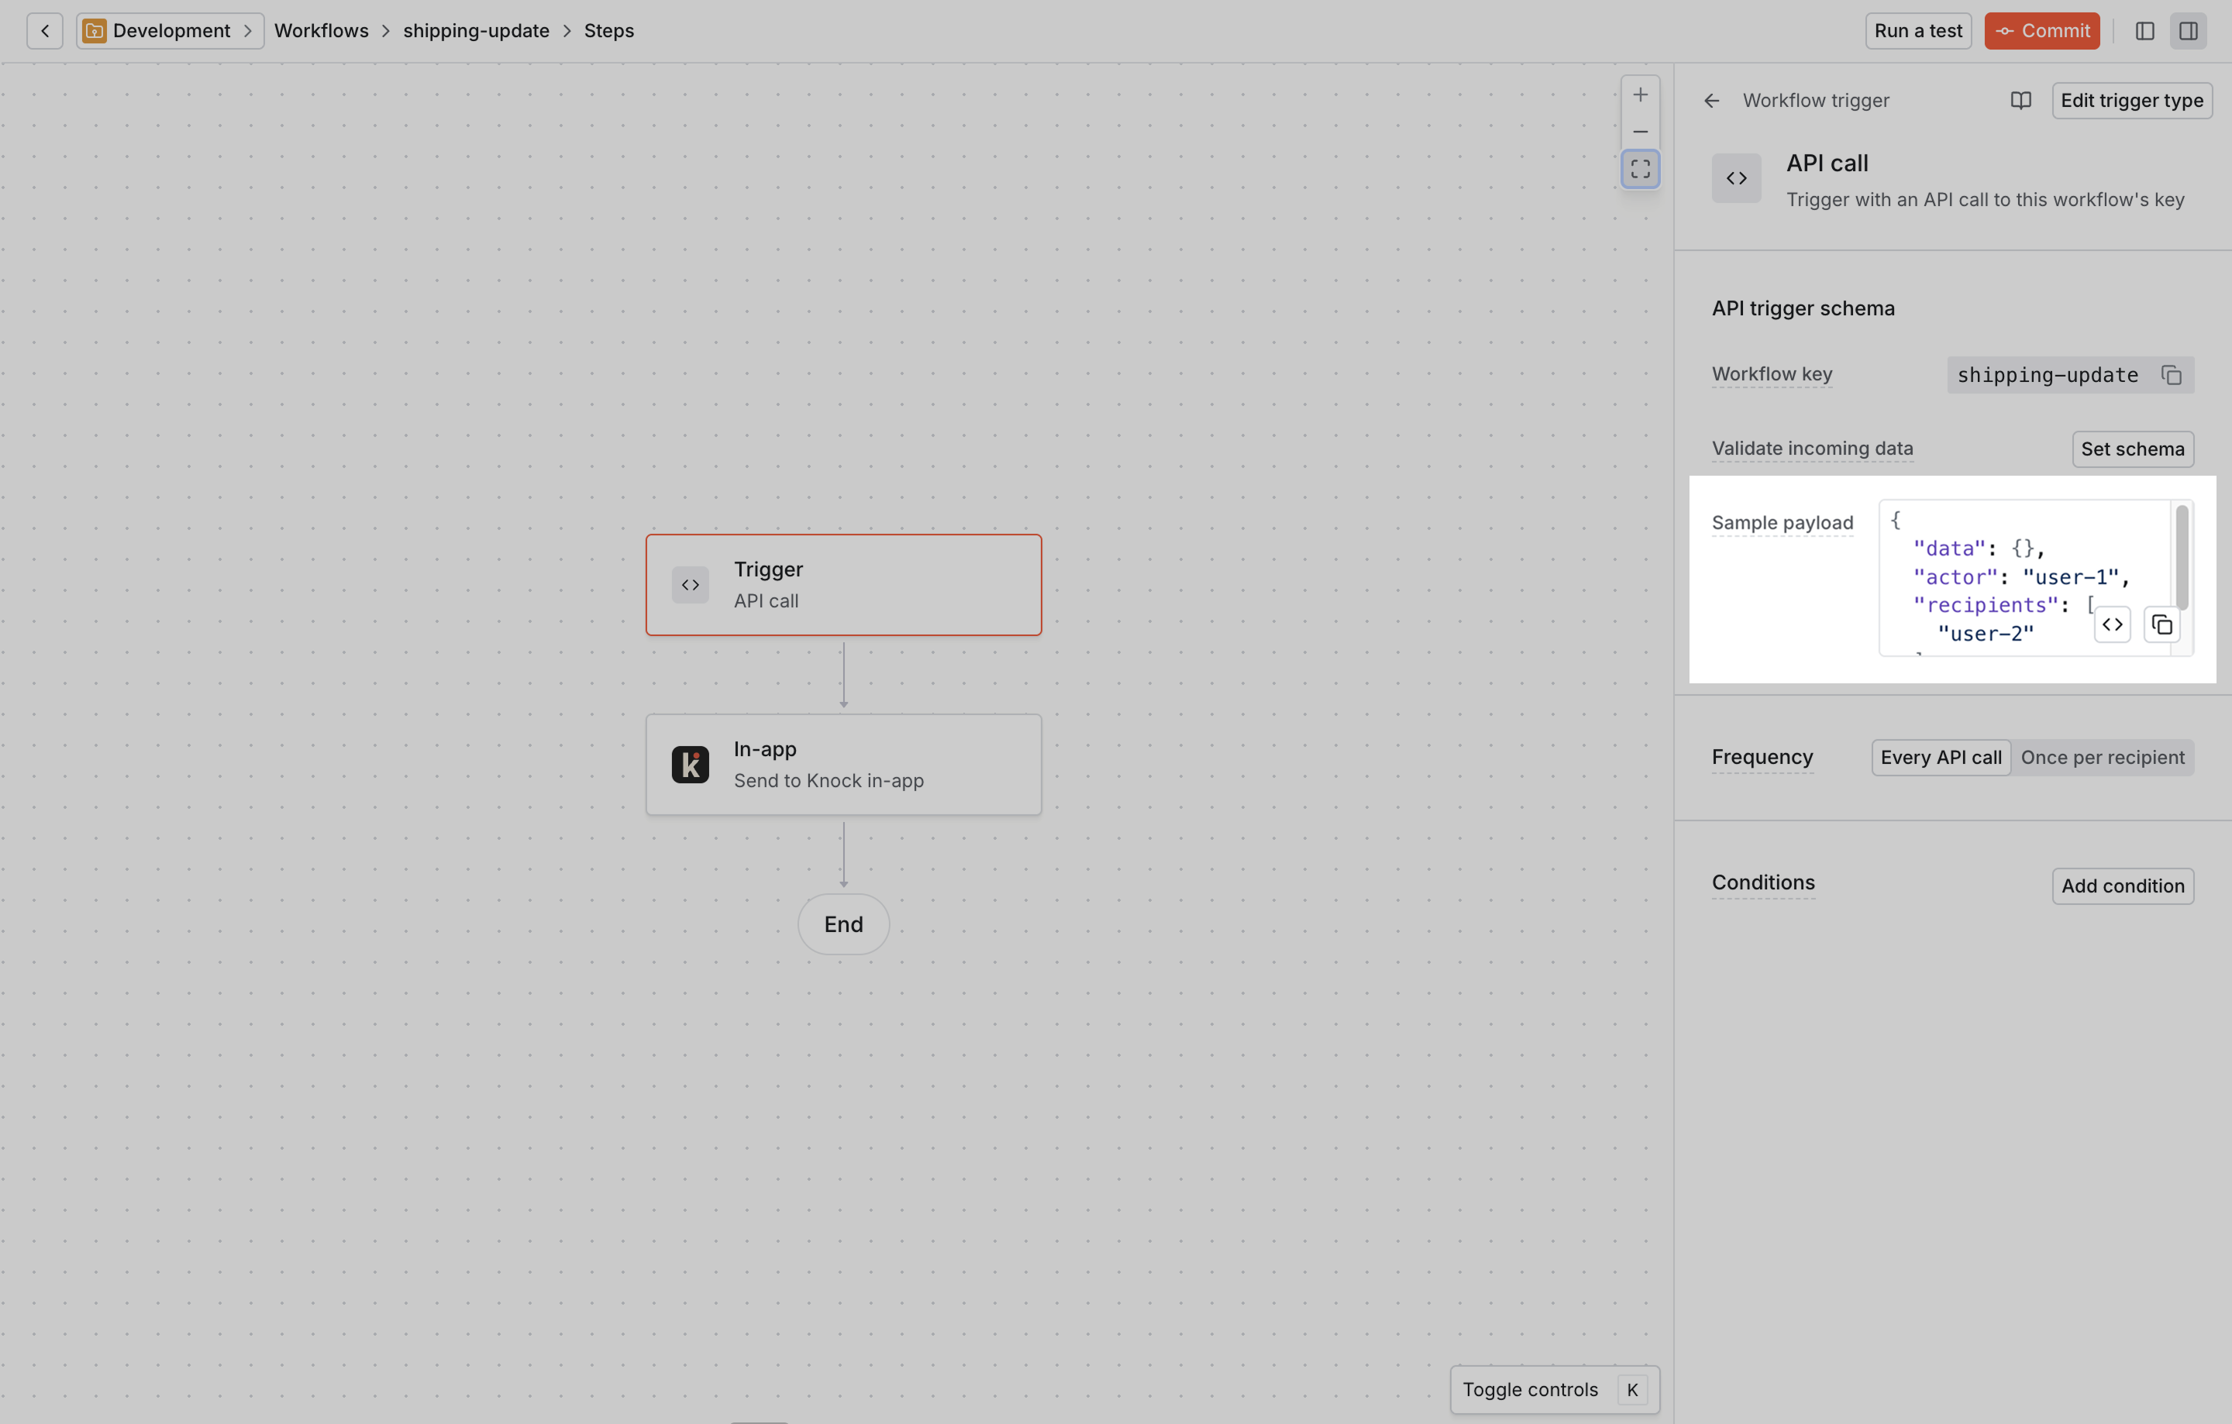Go back from Workflow trigger panel
Viewport: 2232px width, 1424px height.
tap(1711, 100)
